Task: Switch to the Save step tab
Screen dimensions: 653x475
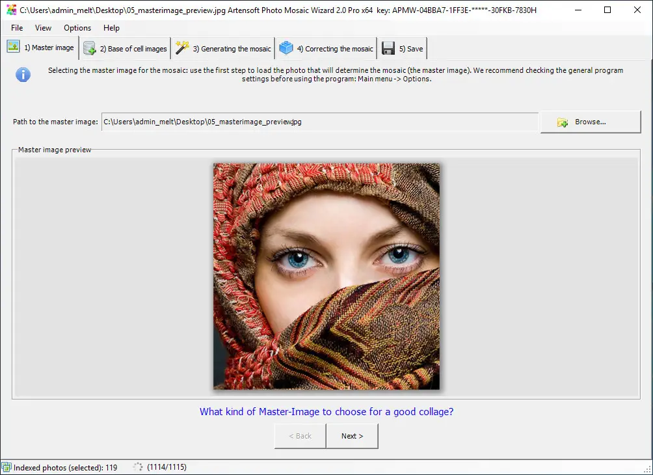Action: coord(402,47)
